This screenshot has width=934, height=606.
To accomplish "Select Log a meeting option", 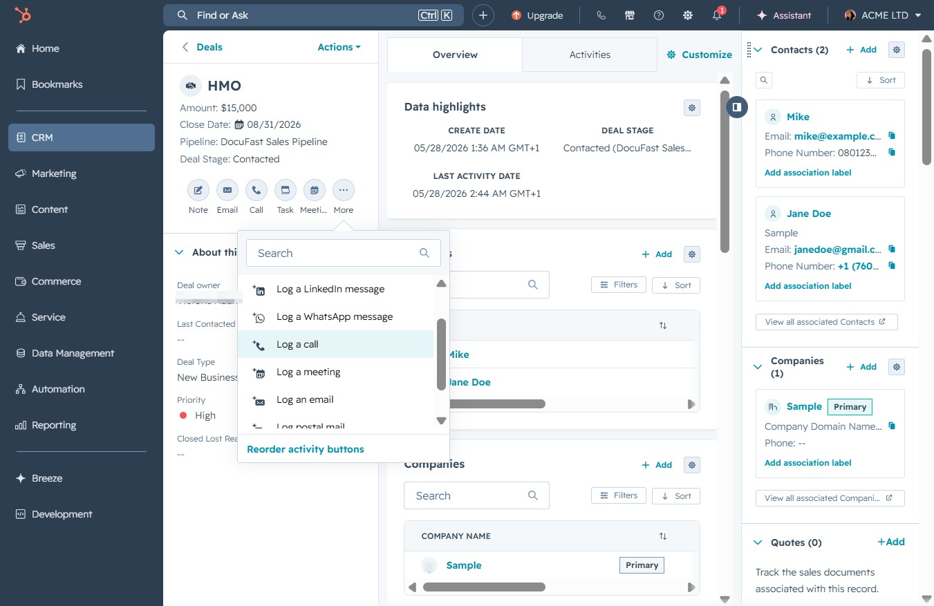I will coord(335,372).
